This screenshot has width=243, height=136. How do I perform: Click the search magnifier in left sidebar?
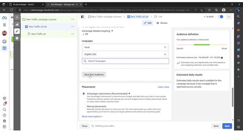tap(5, 110)
